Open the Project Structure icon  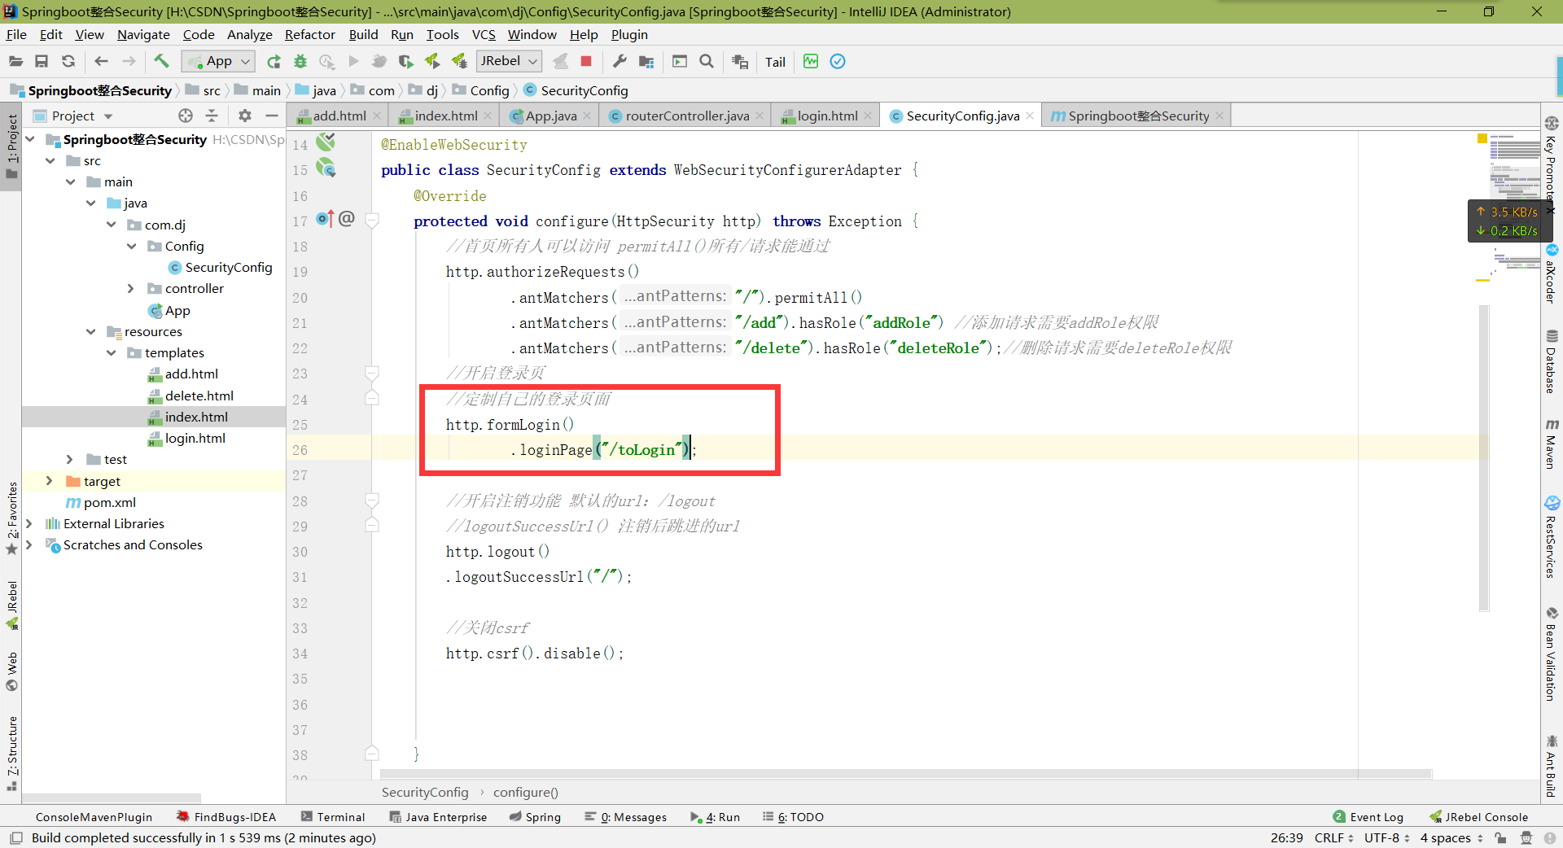pos(646,61)
